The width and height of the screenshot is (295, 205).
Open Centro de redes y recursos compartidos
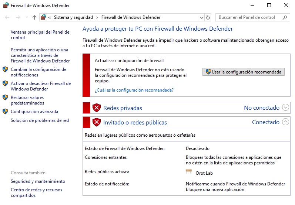[36, 192]
